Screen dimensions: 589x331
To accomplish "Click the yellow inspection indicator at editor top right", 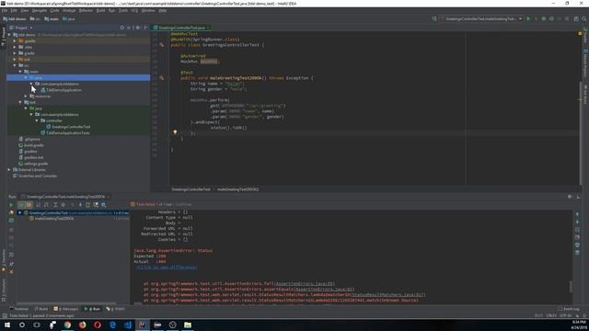I will coord(580,34).
